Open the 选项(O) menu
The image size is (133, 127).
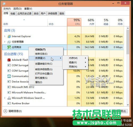click(x=18, y=9)
